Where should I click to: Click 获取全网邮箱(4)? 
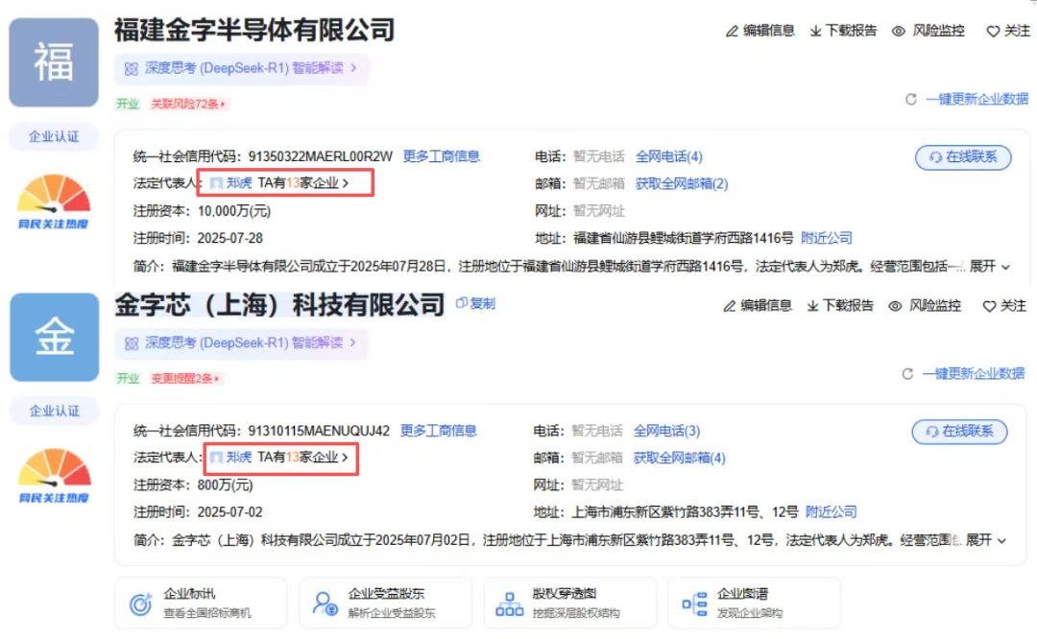pyautogui.click(x=679, y=458)
